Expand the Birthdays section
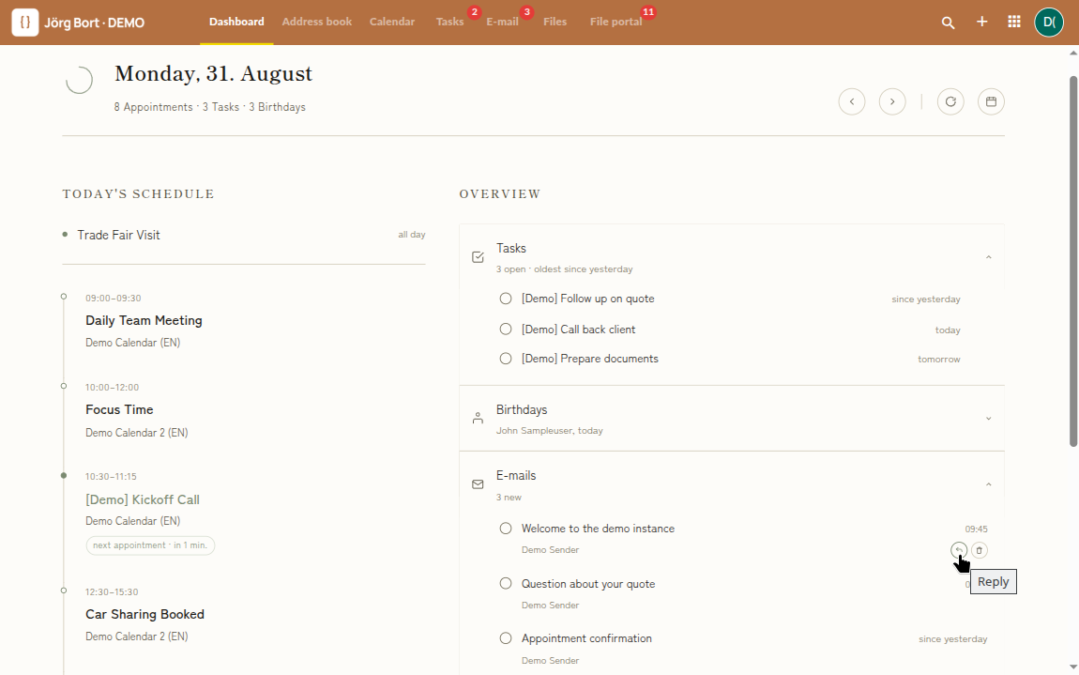Viewport: 1079px width, 675px height. (988, 419)
